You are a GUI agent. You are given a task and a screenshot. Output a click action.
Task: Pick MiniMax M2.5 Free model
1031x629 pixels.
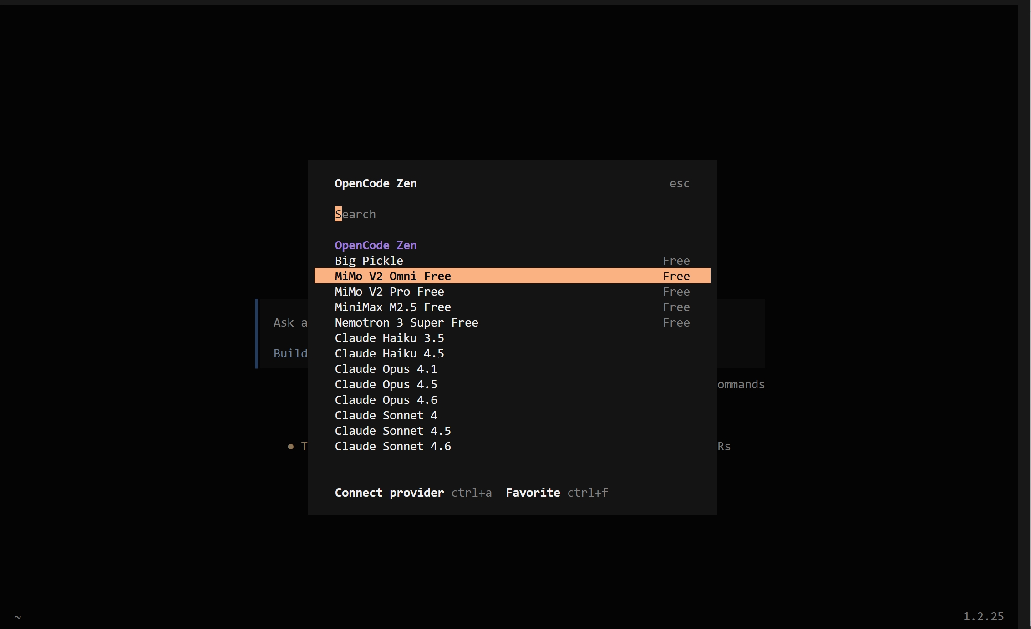pos(512,307)
